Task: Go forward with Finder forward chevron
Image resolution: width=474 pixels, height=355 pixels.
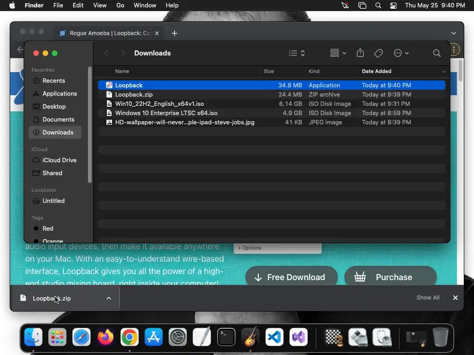Action: 123,54
